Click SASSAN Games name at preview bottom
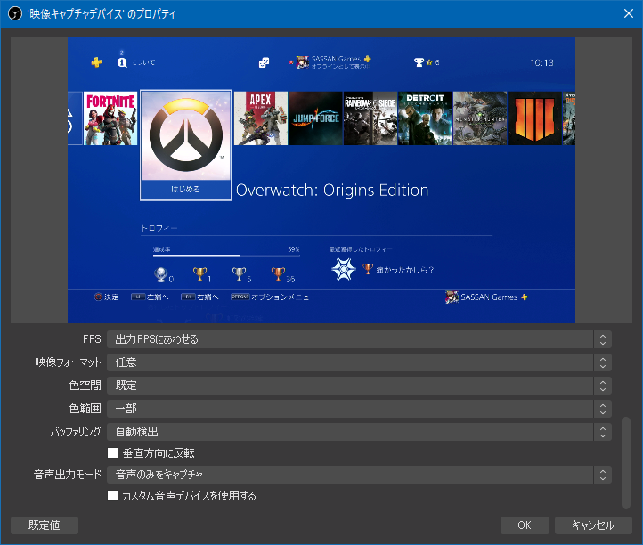The height and width of the screenshot is (545, 643). 489,297
